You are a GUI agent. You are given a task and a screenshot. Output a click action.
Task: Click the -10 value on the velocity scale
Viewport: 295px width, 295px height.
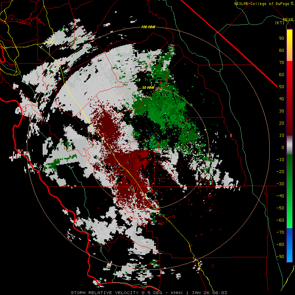[280, 160]
